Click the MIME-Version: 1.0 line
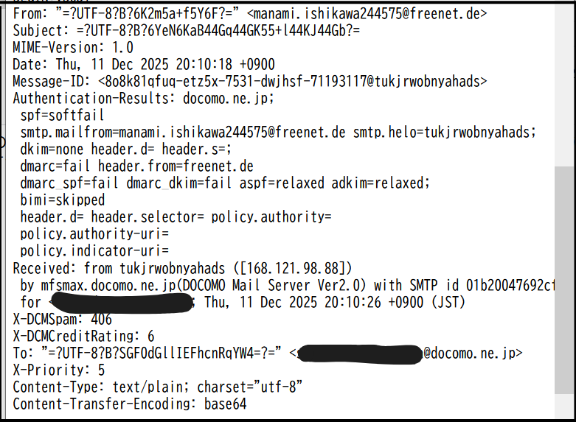The height and width of the screenshot is (422, 576). [x=72, y=47]
